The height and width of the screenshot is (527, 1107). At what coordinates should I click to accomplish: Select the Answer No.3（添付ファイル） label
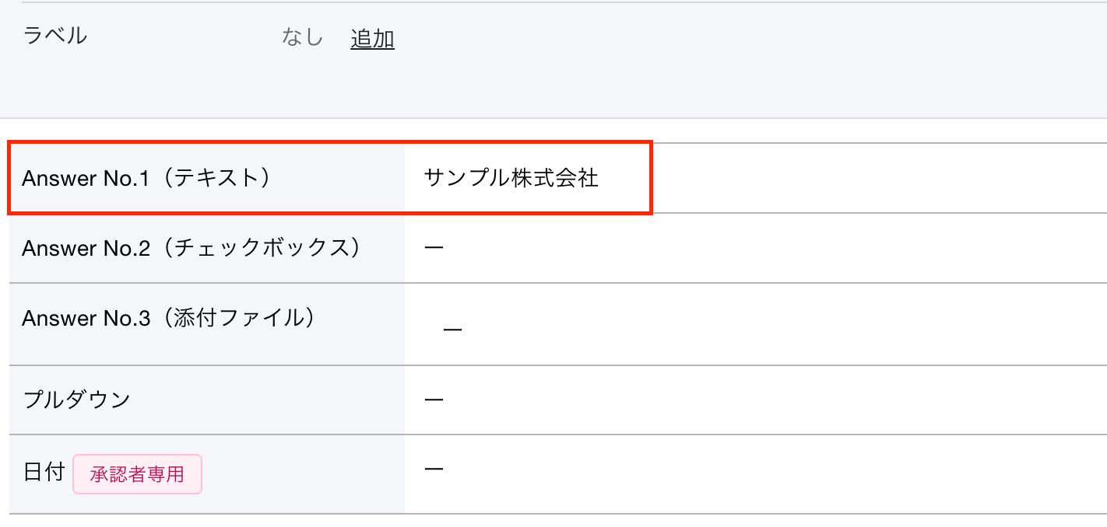tap(170, 318)
